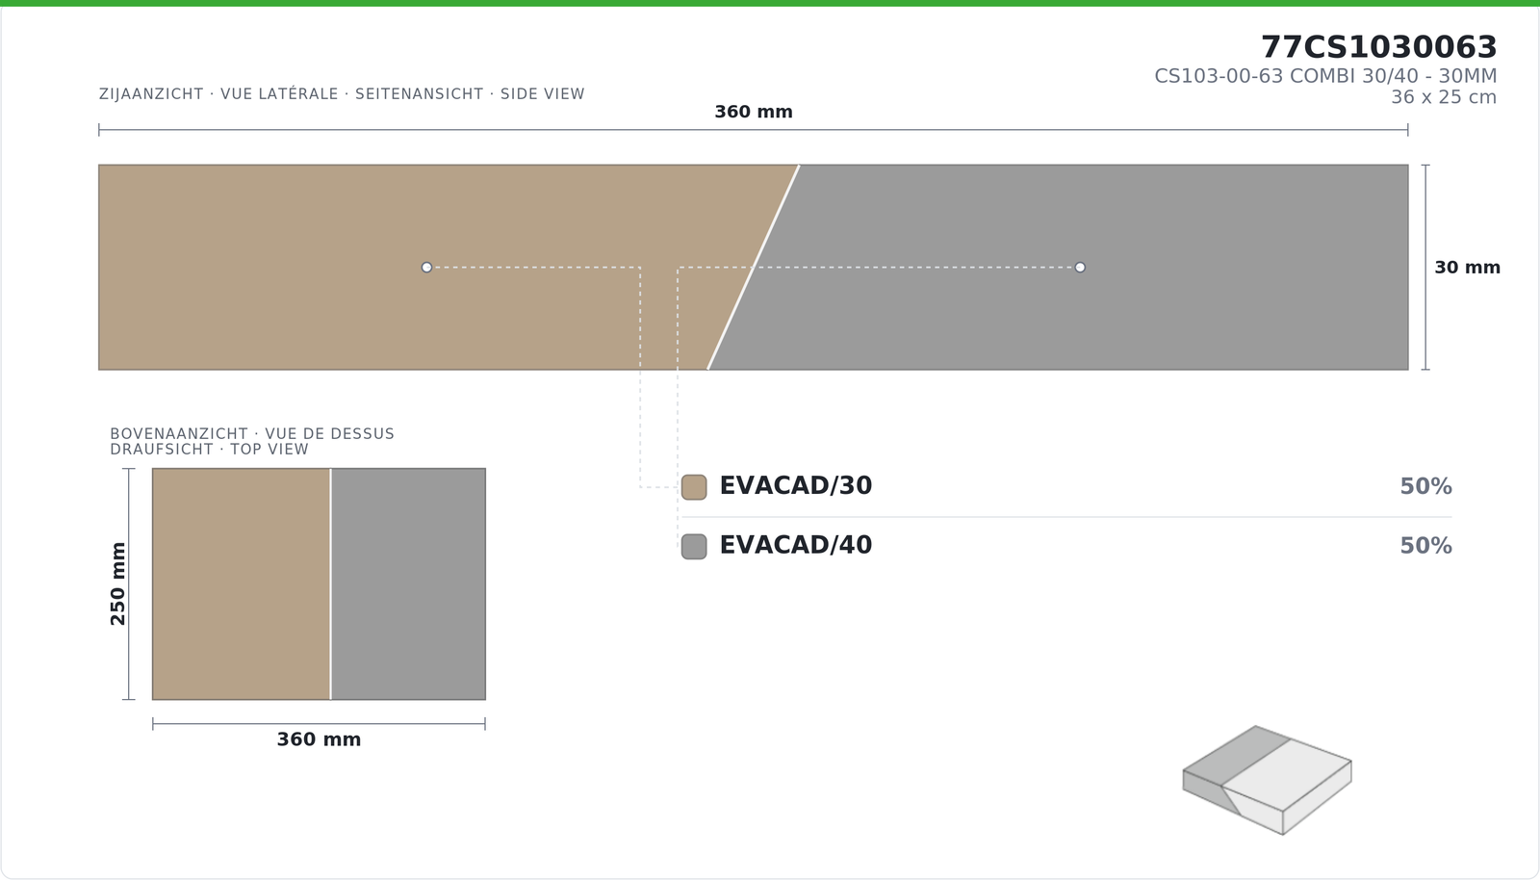Screen dimensions: 1540x880
Task: Click the 3D isometric block thumbnail
Action: click(x=1267, y=780)
